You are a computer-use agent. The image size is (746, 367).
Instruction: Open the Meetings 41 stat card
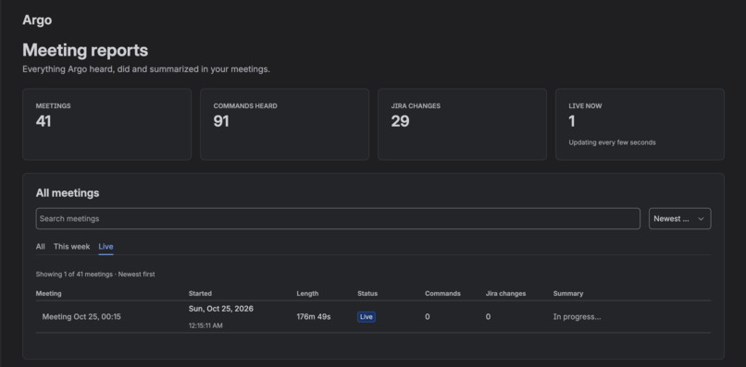point(107,124)
